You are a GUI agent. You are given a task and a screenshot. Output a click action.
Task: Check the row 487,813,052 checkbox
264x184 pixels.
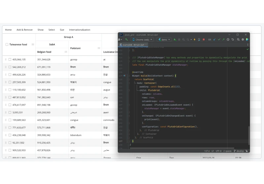(10, 97)
